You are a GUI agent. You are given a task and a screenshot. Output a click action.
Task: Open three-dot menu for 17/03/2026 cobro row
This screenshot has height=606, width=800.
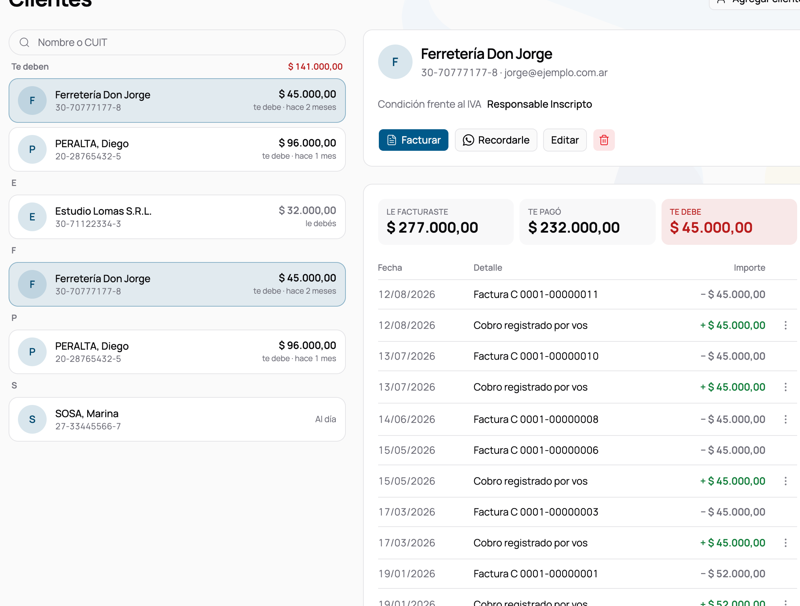(x=785, y=543)
